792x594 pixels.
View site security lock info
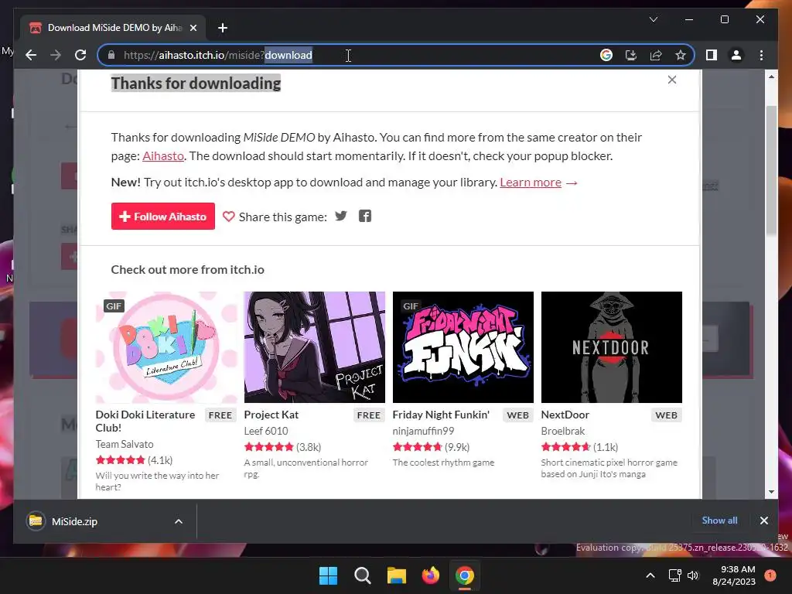[x=111, y=55]
